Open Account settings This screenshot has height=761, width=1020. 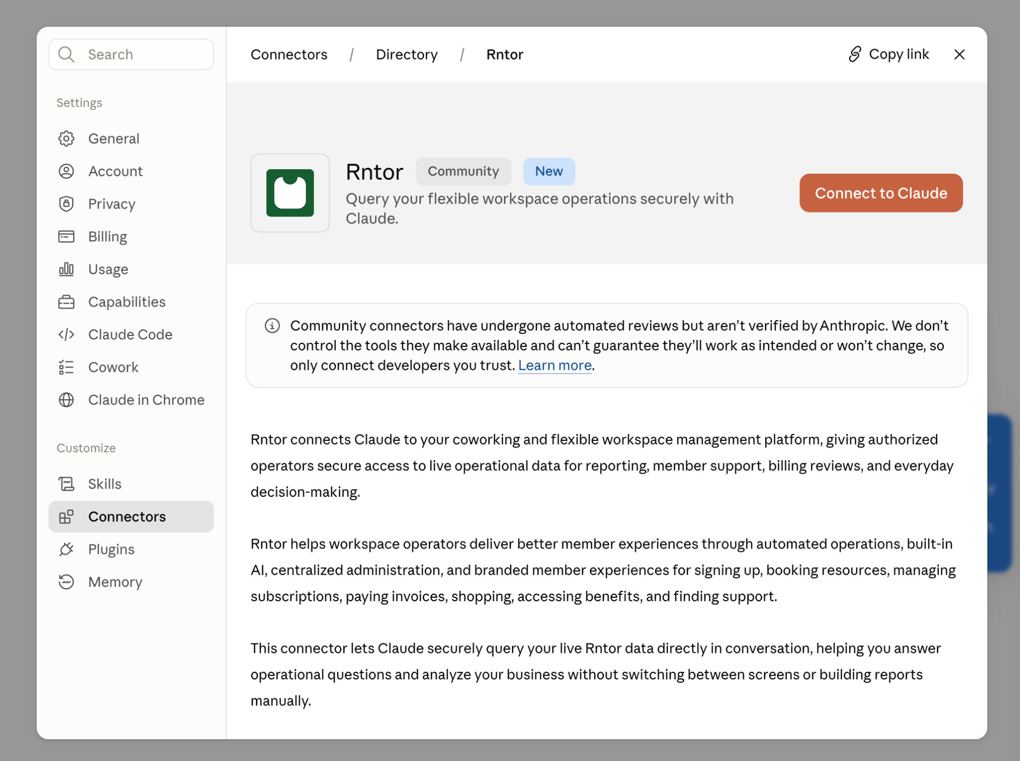131,171
